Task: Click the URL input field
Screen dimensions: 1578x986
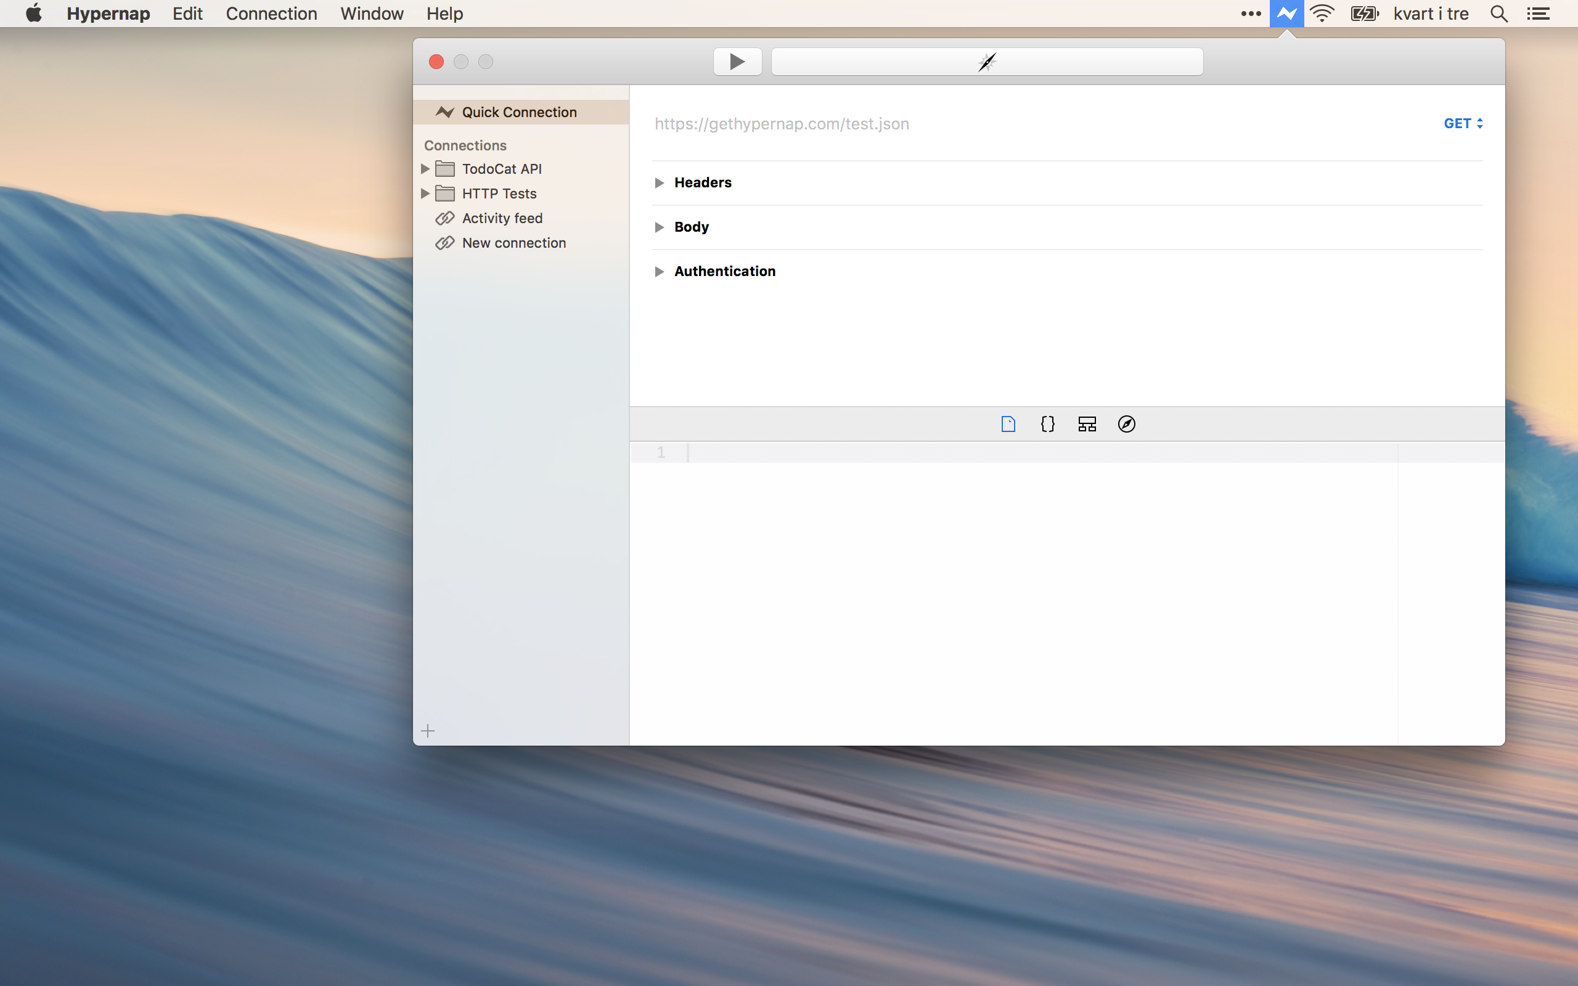Action: click(978, 124)
